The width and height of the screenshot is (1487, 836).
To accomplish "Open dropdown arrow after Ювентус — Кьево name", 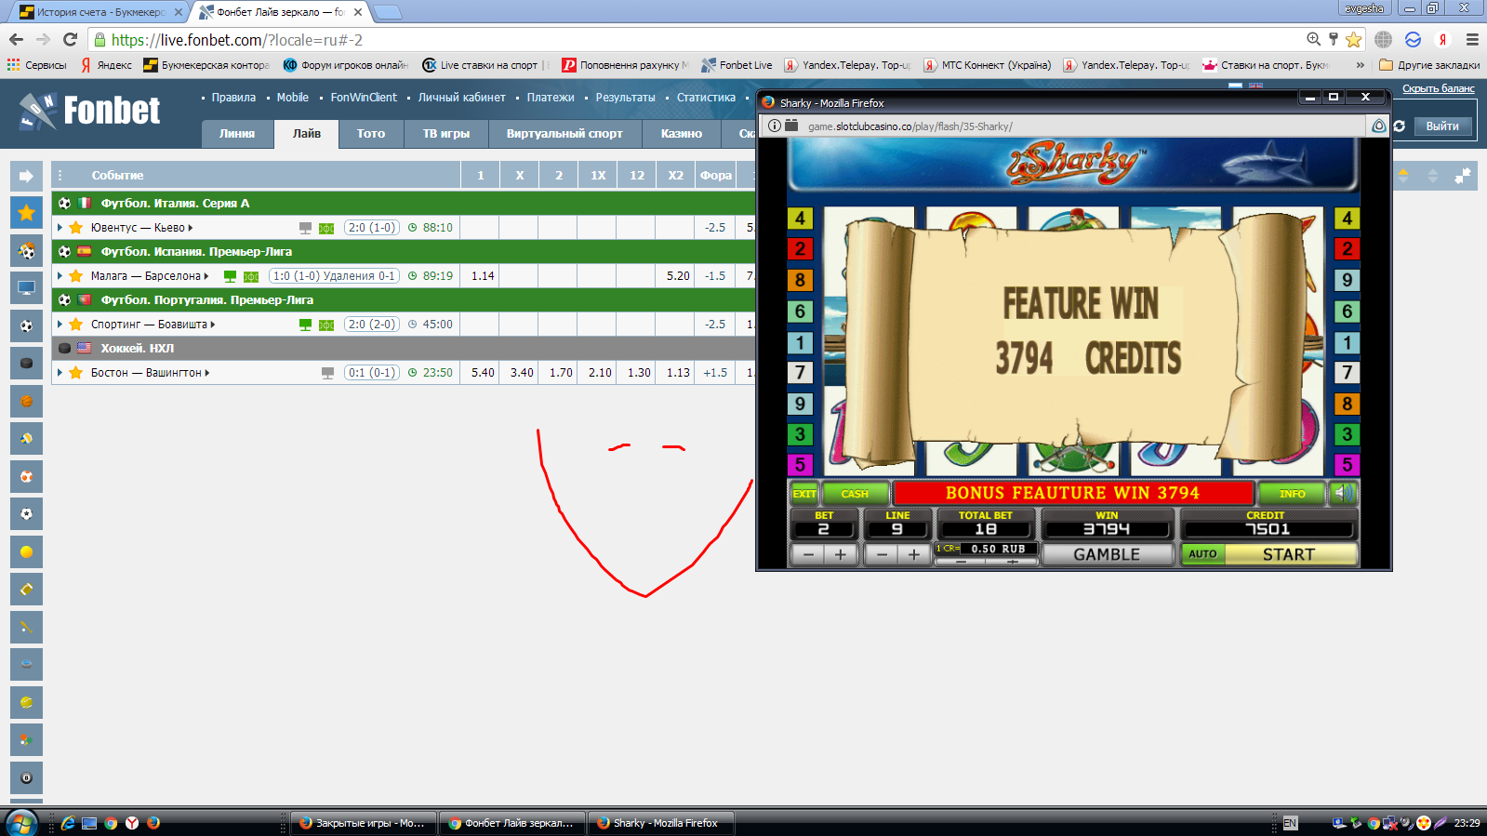I will click(x=191, y=228).
